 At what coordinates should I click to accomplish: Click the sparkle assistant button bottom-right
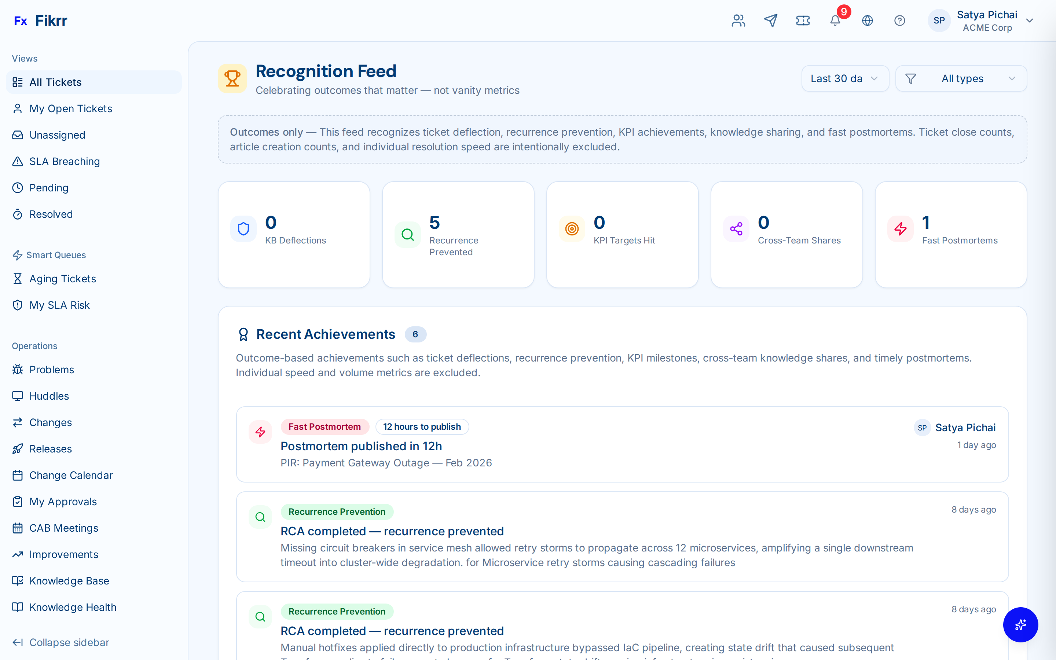coord(1021,625)
